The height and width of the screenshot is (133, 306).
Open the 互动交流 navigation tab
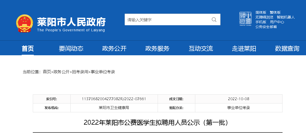[x=201, y=48]
